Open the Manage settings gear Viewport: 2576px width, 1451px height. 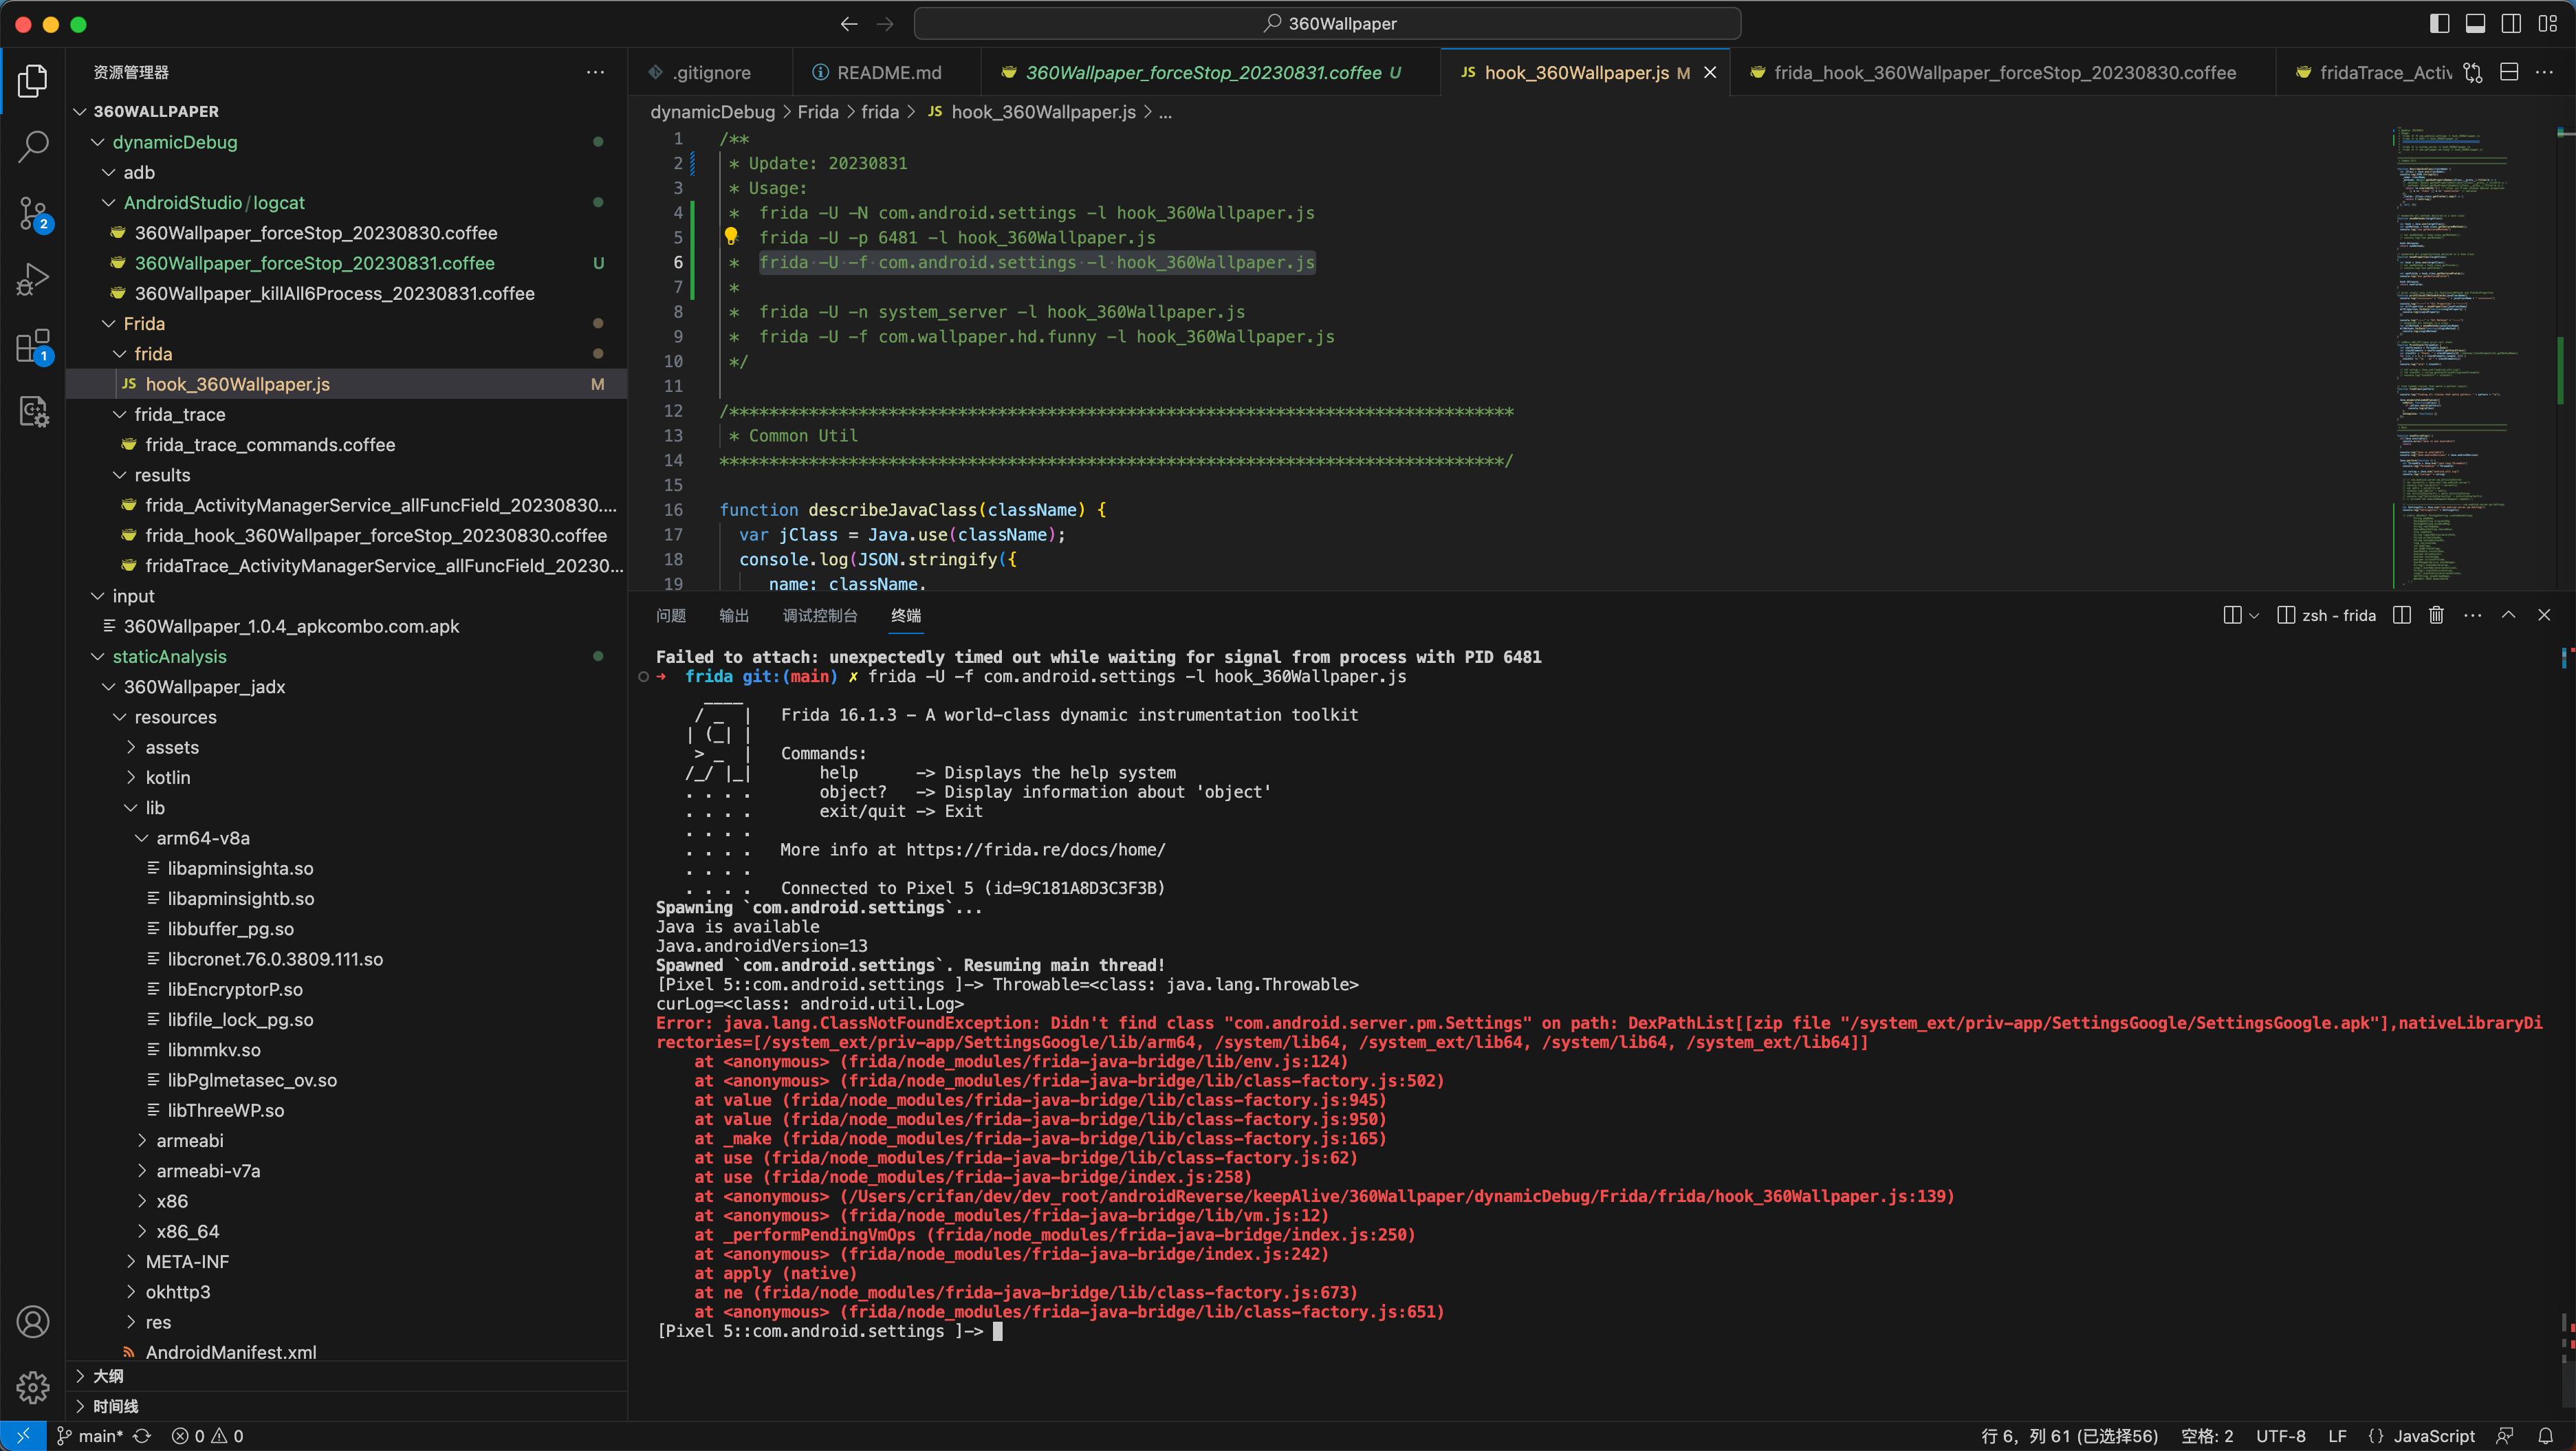tap(33, 1386)
